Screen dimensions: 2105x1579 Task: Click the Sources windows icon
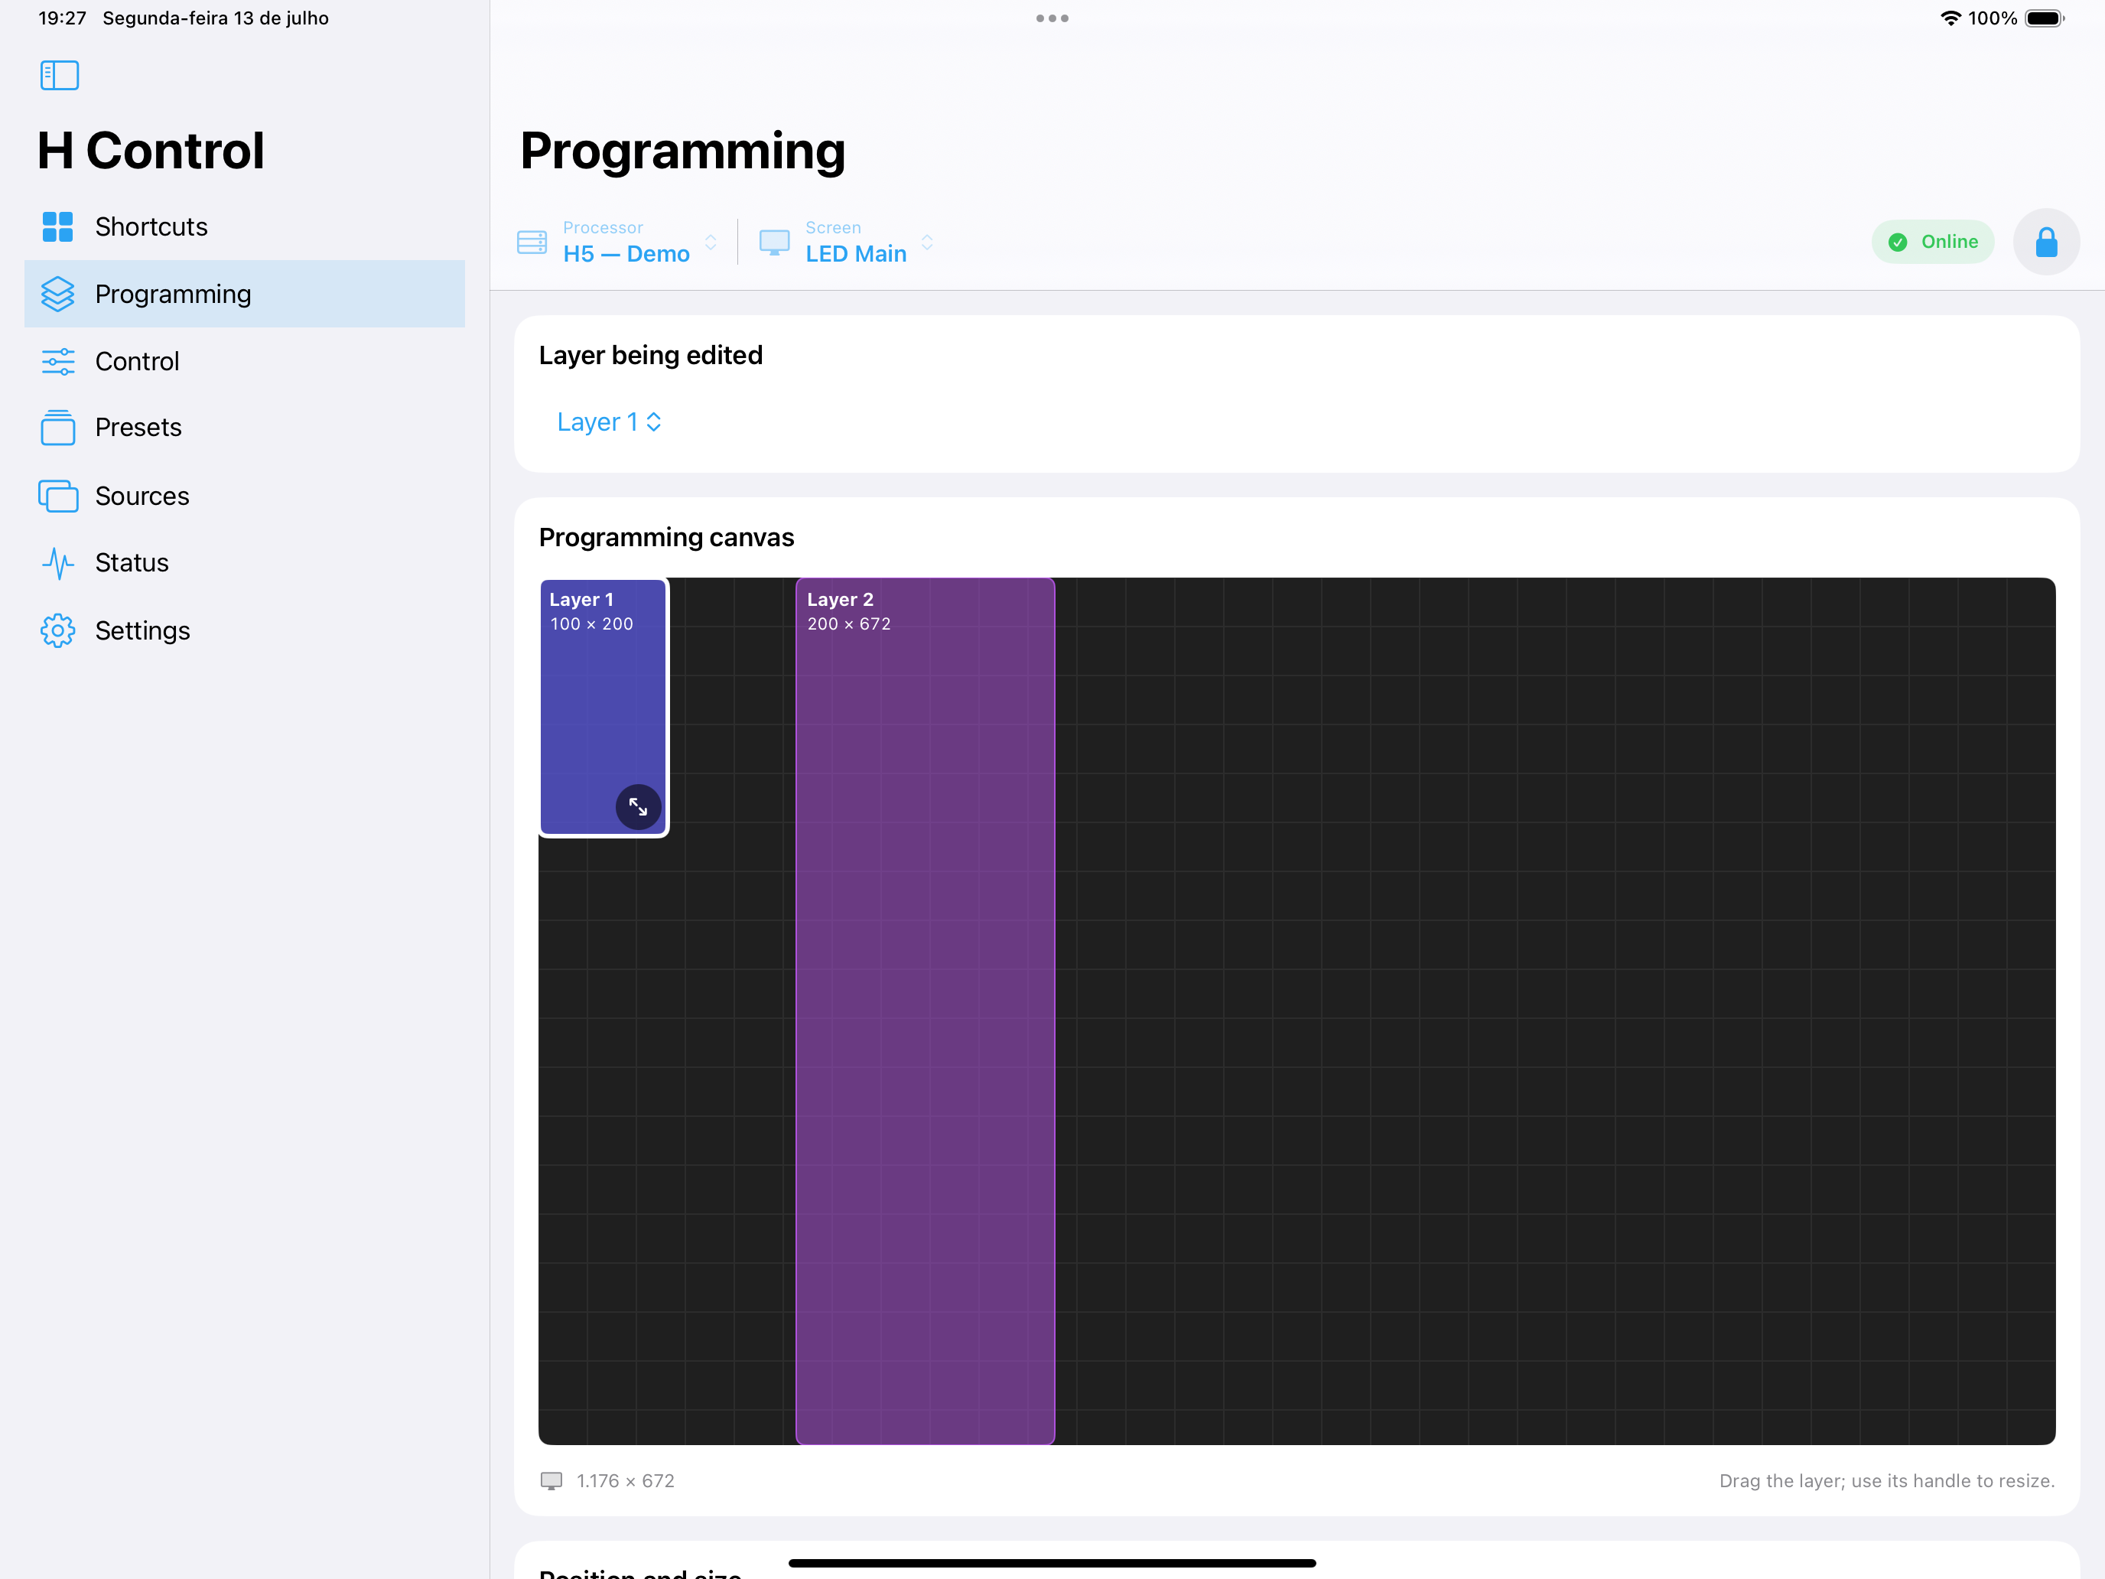57,496
